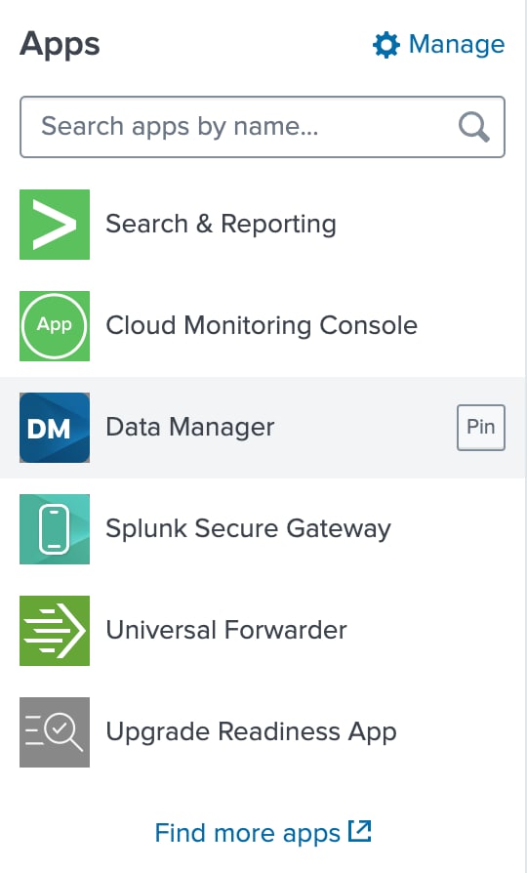Click the Universal Forwarder arrow icon
The image size is (527, 873).
pos(55,631)
